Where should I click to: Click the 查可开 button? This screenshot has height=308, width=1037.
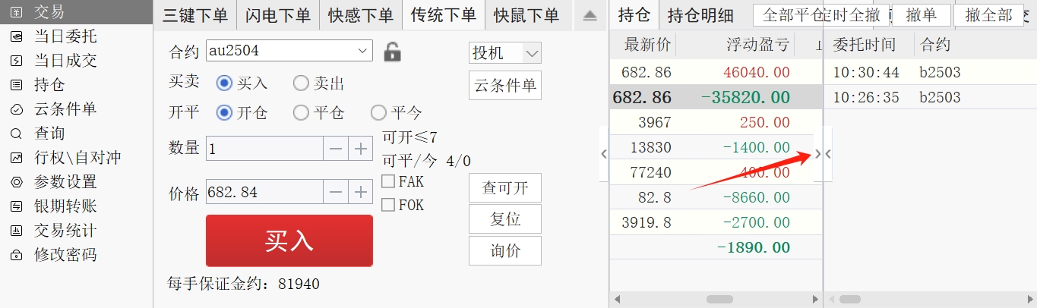(x=505, y=187)
